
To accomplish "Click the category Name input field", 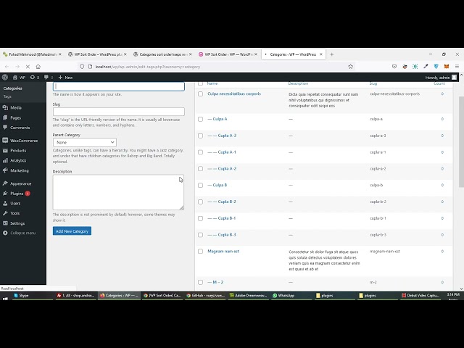I will click(119, 86).
